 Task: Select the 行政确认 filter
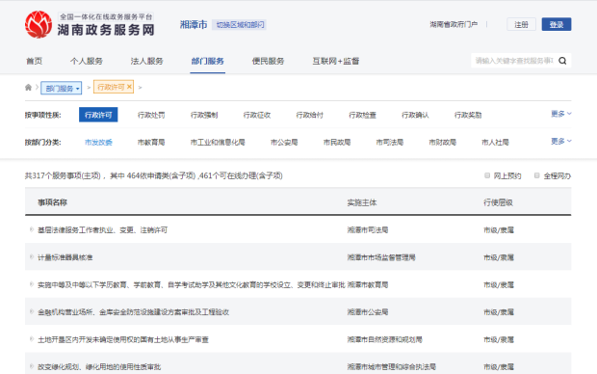415,115
